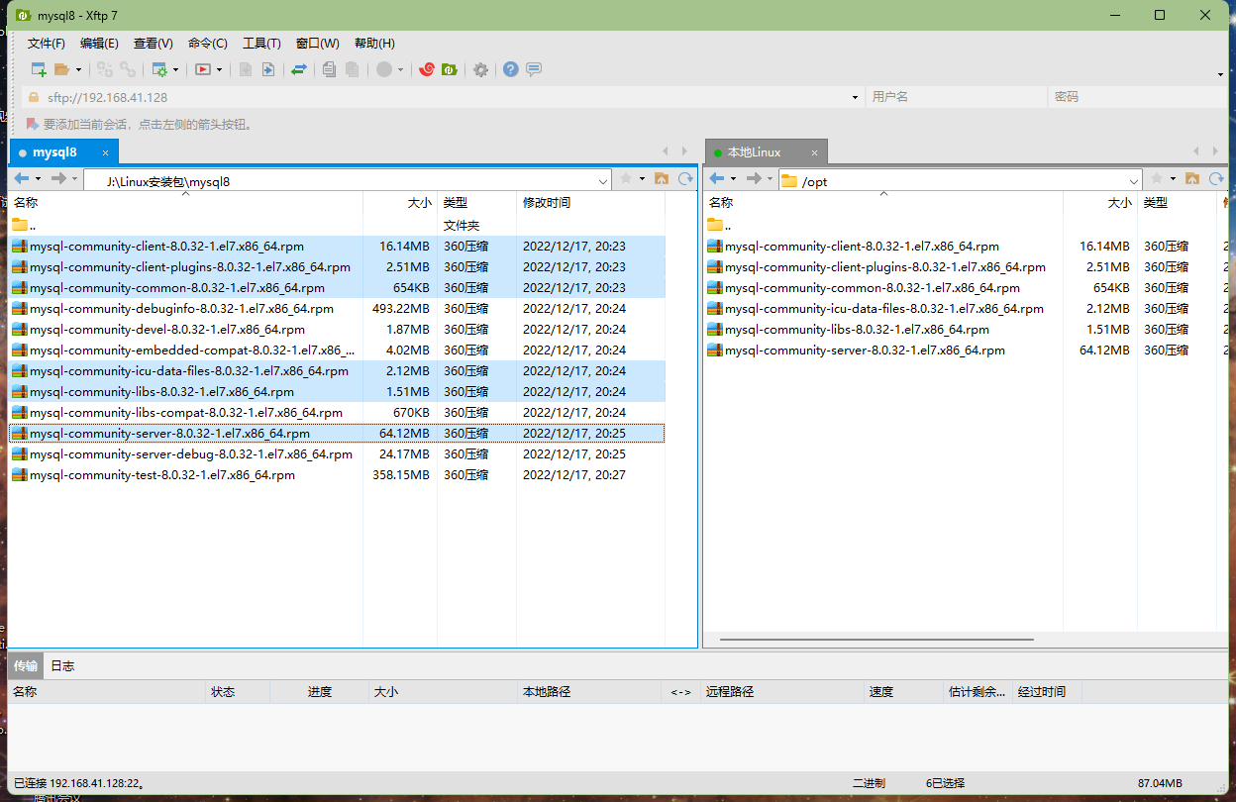Switch to the 日志 tab
The image size is (1236, 802).
(62, 665)
